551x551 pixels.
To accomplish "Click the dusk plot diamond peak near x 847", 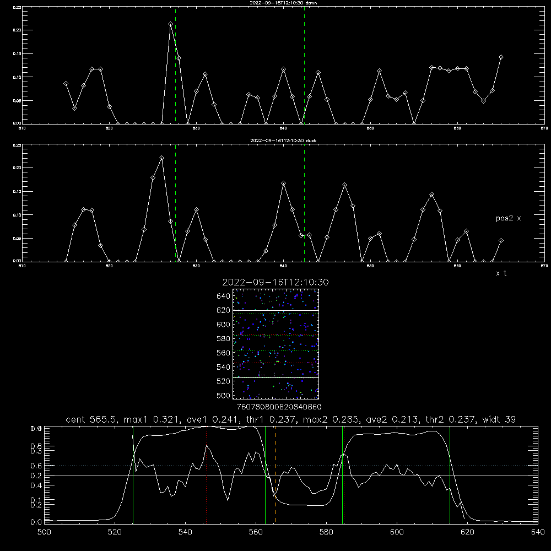I will coord(345,185).
